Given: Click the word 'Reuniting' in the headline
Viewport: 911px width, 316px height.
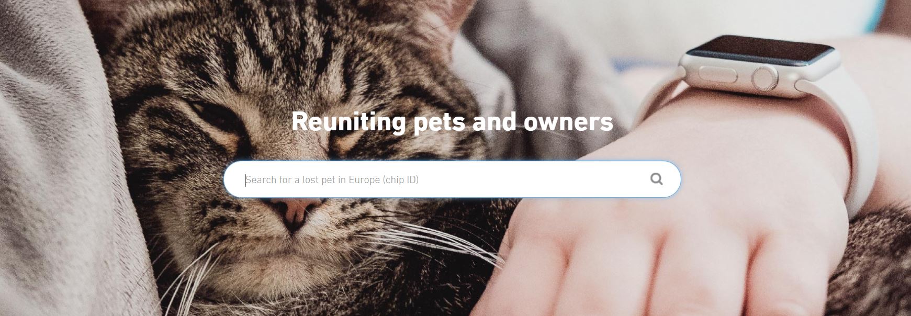Looking at the screenshot, I should pos(348,121).
